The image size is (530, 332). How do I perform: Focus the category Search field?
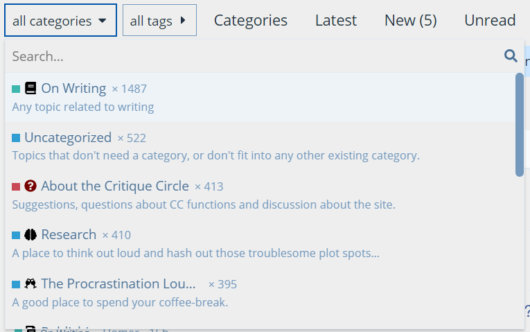point(254,56)
